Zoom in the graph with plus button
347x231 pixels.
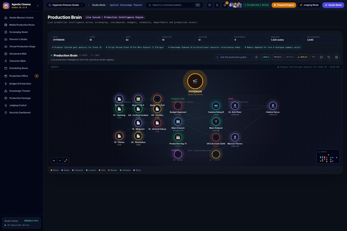[x=54, y=161]
